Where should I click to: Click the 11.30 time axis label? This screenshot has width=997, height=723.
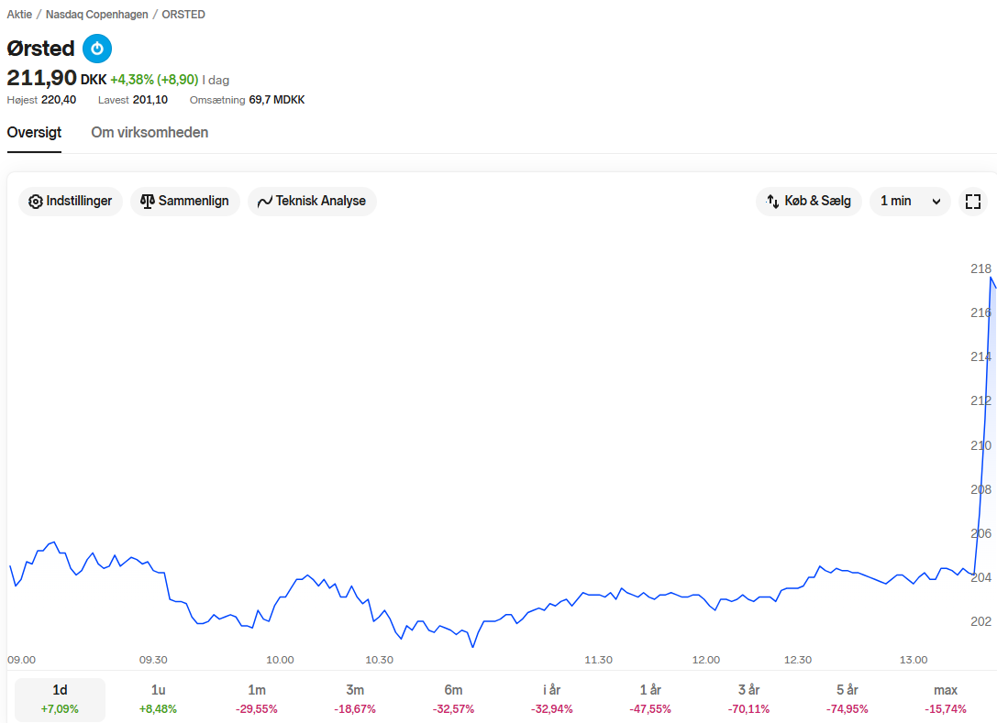point(598,660)
